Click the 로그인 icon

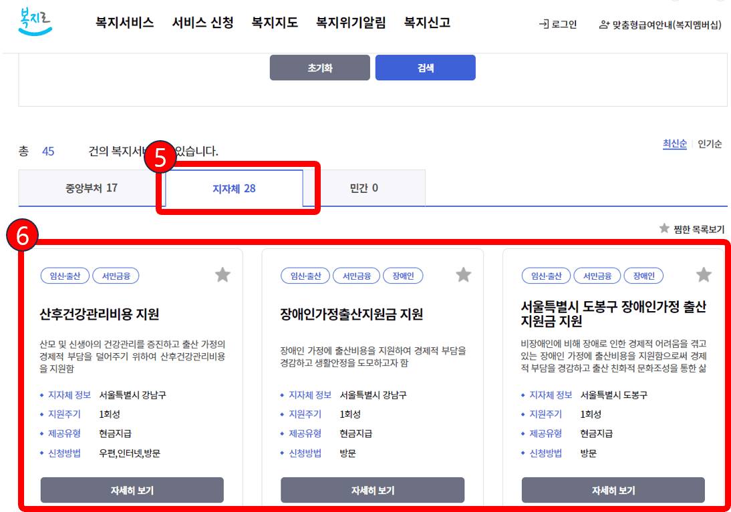543,22
